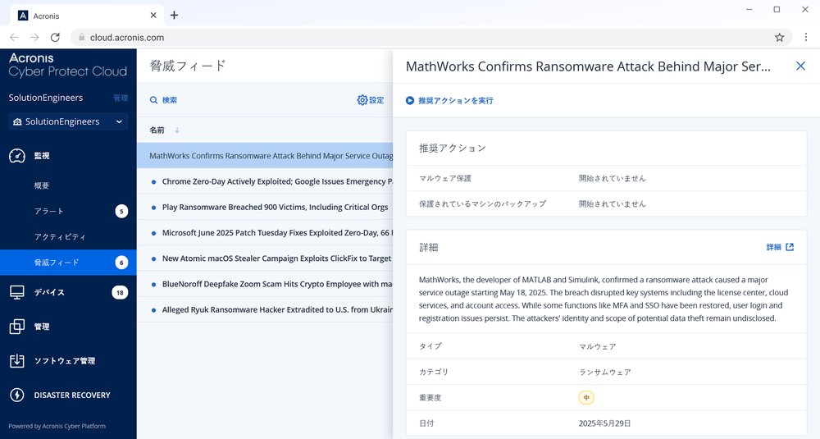
Task: Expand the SolutionEngineers tenant dropdown
Action: click(68, 121)
